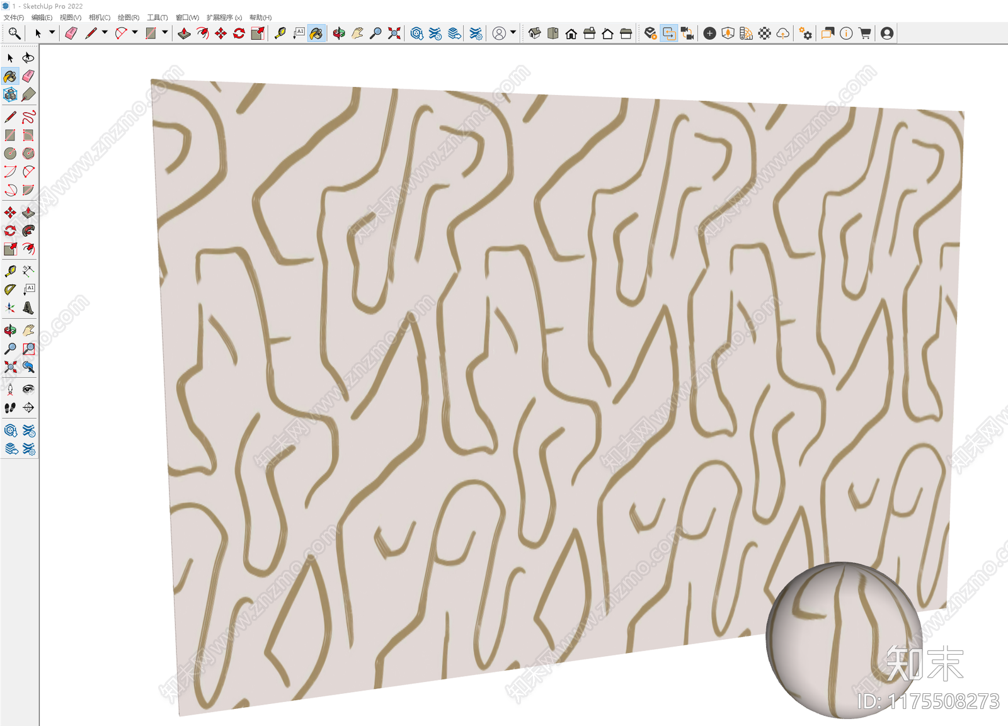Select the Pie tool in left toolbar

tap(28, 190)
